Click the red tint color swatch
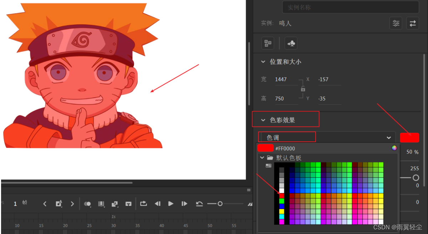 click(x=409, y=137)
